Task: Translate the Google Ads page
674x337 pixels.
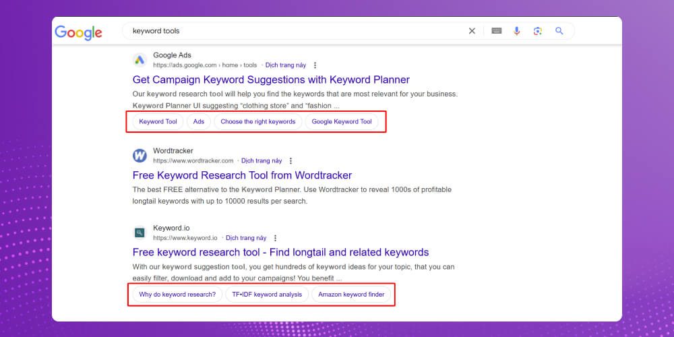Action: 286,65
